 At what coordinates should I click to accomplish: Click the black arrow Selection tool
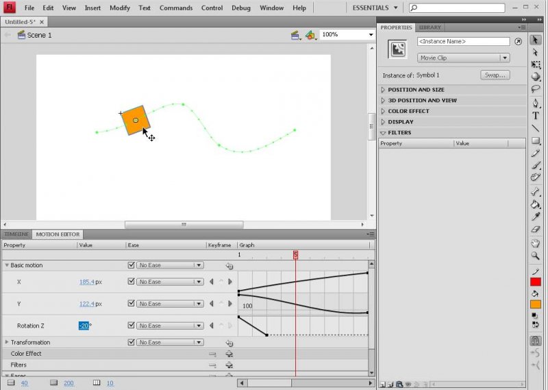(536, 40)
